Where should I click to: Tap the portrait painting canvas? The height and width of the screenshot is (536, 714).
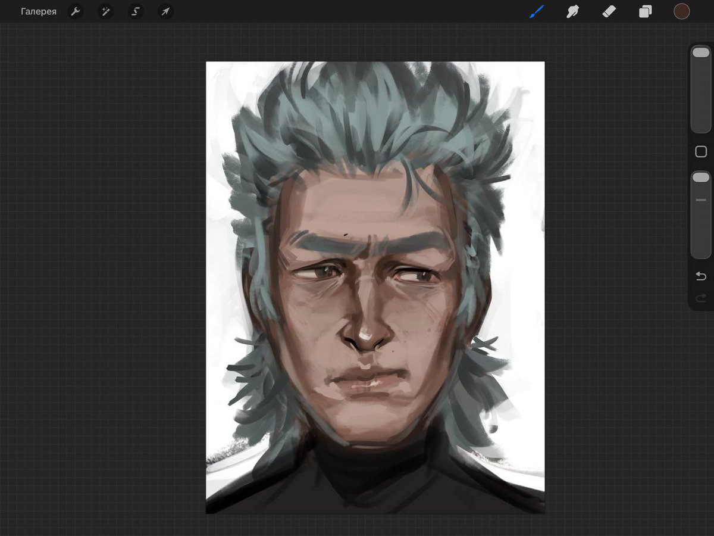click(375, 288)
